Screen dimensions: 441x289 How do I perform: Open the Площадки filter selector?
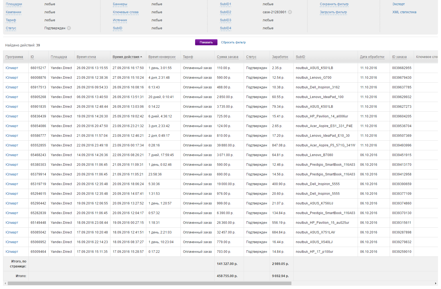[x=14, y=4]
